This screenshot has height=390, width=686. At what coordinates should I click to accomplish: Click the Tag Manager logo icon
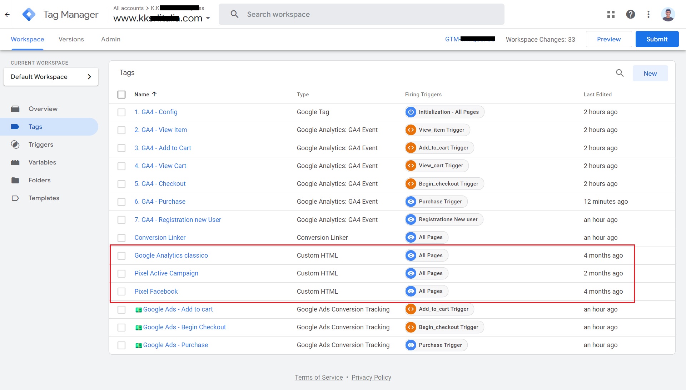pos(29,14)
